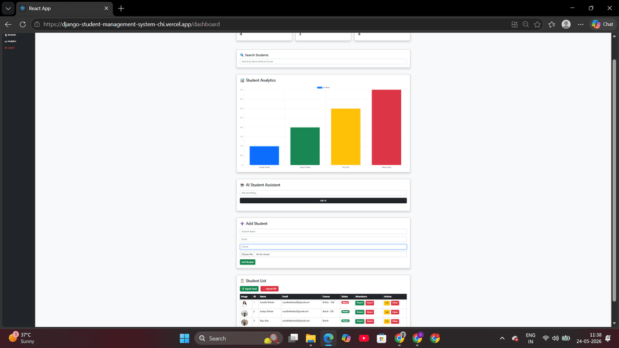Image resolution: width=619 pixels, height=348 pixels.
Task: Open Task View on the taskbar
Action: tap(293, 338)
